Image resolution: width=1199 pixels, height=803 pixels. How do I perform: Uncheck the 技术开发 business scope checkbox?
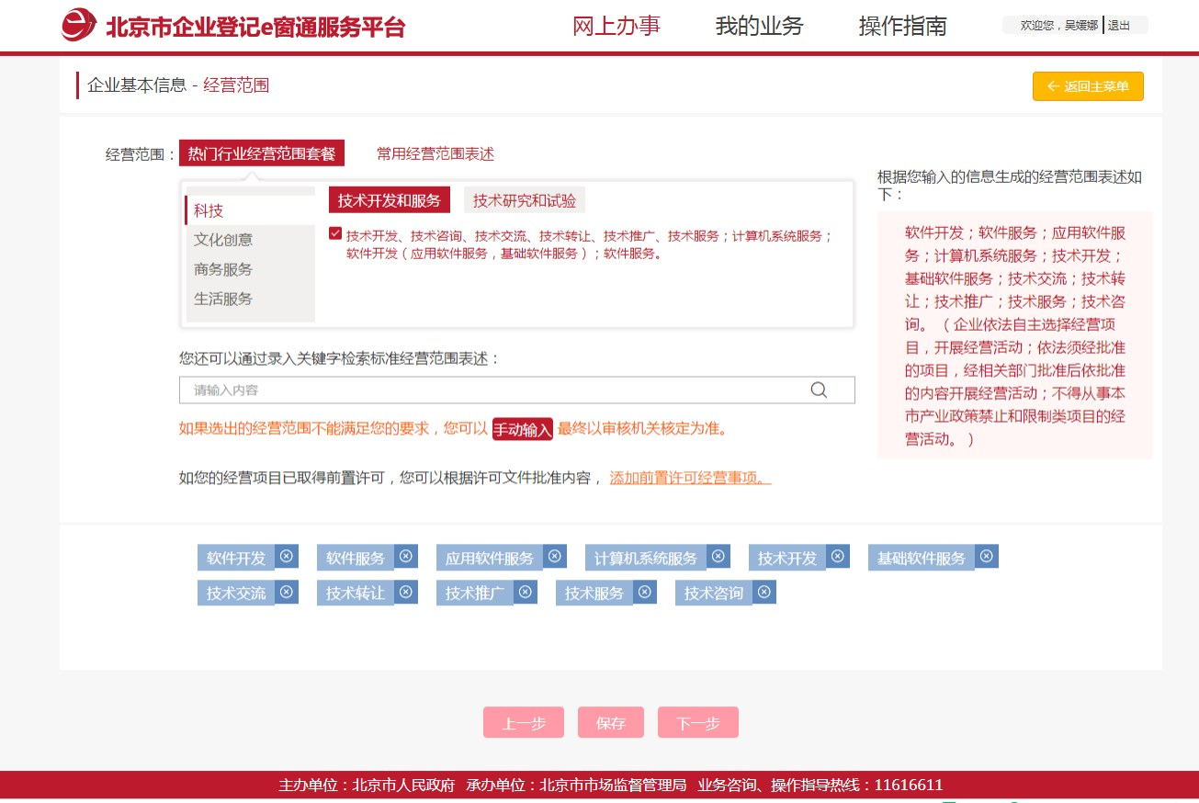click(x=335, y=233)
